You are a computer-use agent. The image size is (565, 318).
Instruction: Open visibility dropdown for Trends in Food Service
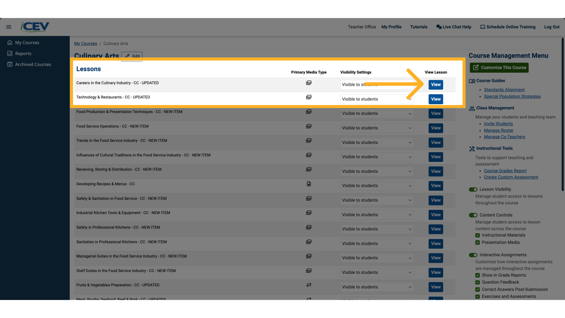pyautogui.click(x=377, y=143)
